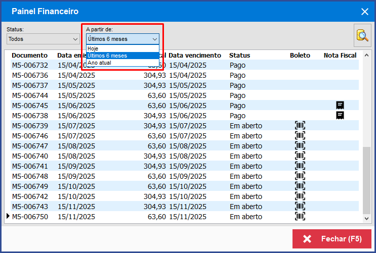Open boleto barcode for M5-006749
376x253 pixels.
300,186
